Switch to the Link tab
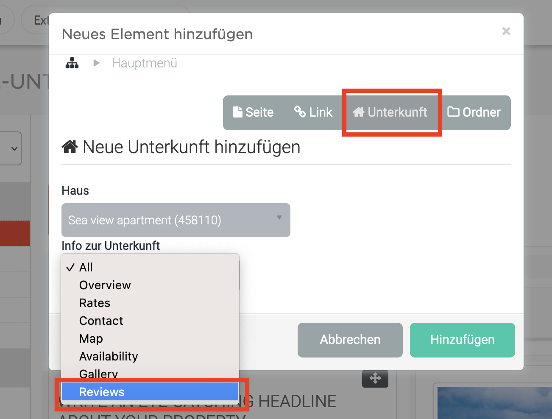 coord(313,112)
